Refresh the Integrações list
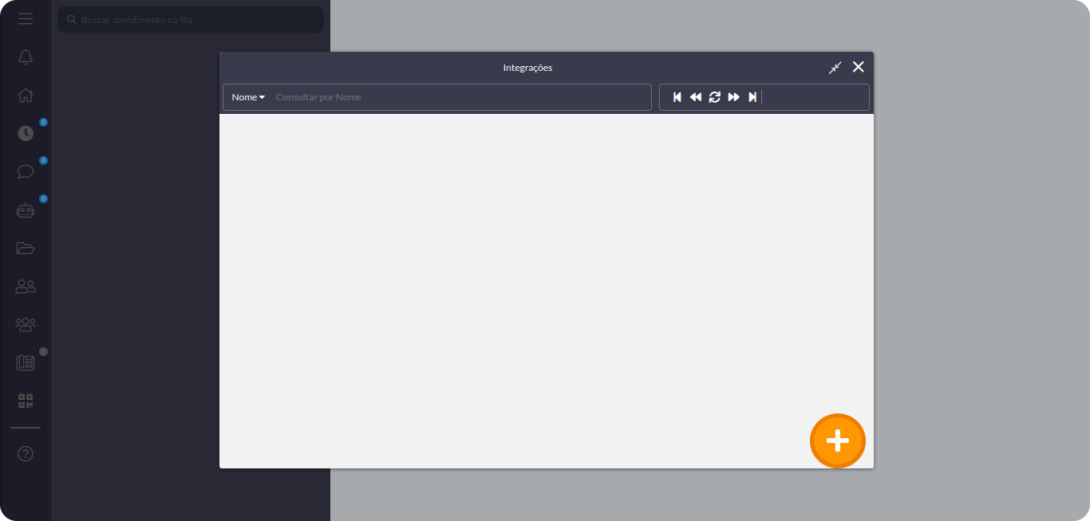Screen dimensions: 1090x521 click(715, 97)
